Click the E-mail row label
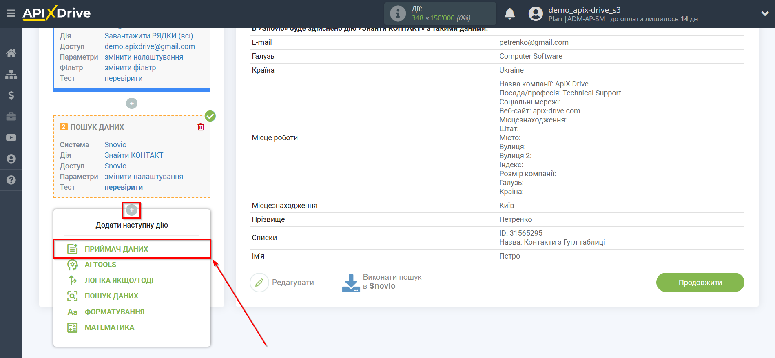 262,42
